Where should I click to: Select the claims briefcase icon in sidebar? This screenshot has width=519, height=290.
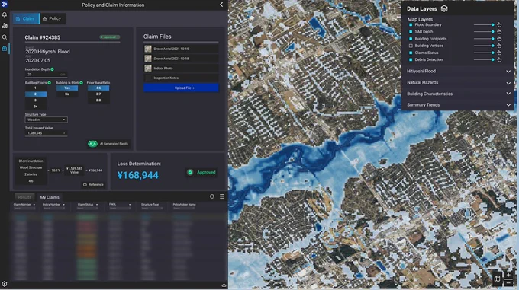click(5, 49)
